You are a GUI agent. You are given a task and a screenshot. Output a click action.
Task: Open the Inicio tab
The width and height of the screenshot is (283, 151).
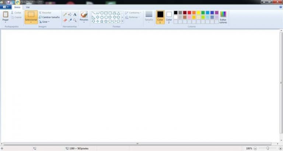click(17, 7)
